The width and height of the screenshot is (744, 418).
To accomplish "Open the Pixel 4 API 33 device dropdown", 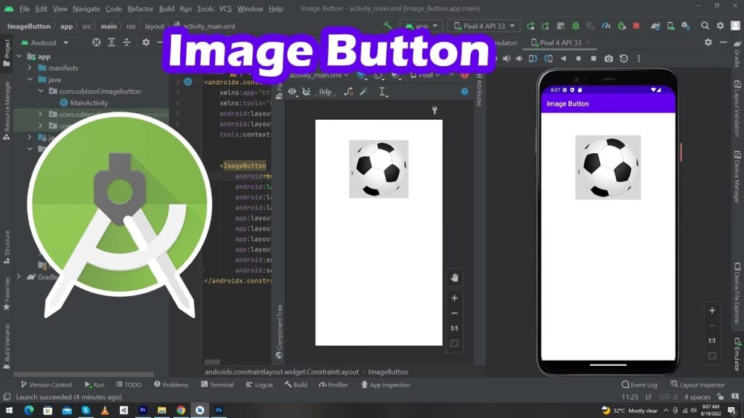I will tap(483, 26).
